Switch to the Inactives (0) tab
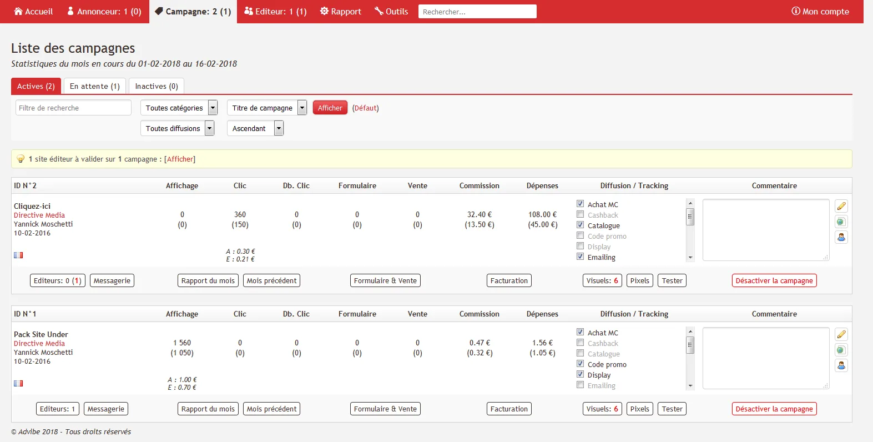873x442 pixels. (157, 86)
